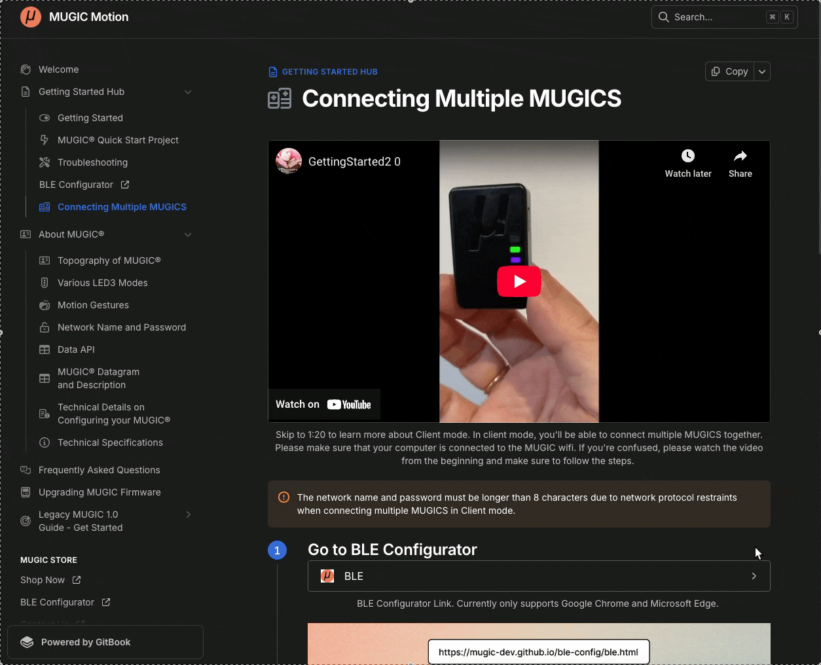Click the Watch later clock icon
This screenshot has height=665, width=821.
click(687, 156)
